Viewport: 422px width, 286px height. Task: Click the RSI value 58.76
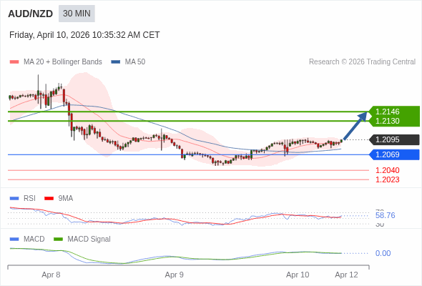(385, 215)
